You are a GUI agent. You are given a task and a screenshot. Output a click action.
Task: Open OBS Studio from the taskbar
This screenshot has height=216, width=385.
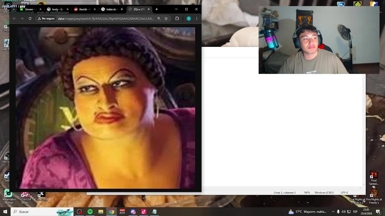click(x=79, y=212)
